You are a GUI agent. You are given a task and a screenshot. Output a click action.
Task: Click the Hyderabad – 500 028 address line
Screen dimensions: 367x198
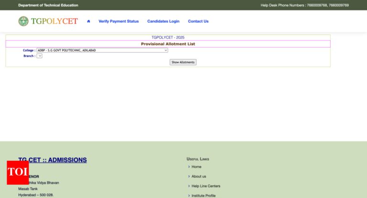(x=36, y=195)
